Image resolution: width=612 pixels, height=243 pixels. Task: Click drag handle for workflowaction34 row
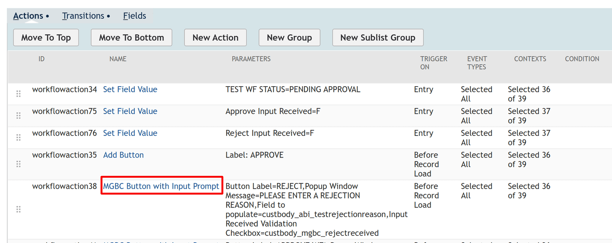18,94
